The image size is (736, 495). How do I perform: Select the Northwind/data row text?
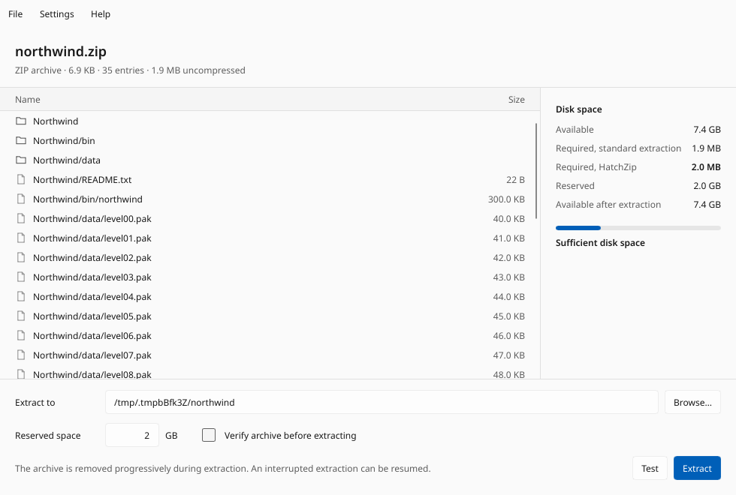(67, 160)
